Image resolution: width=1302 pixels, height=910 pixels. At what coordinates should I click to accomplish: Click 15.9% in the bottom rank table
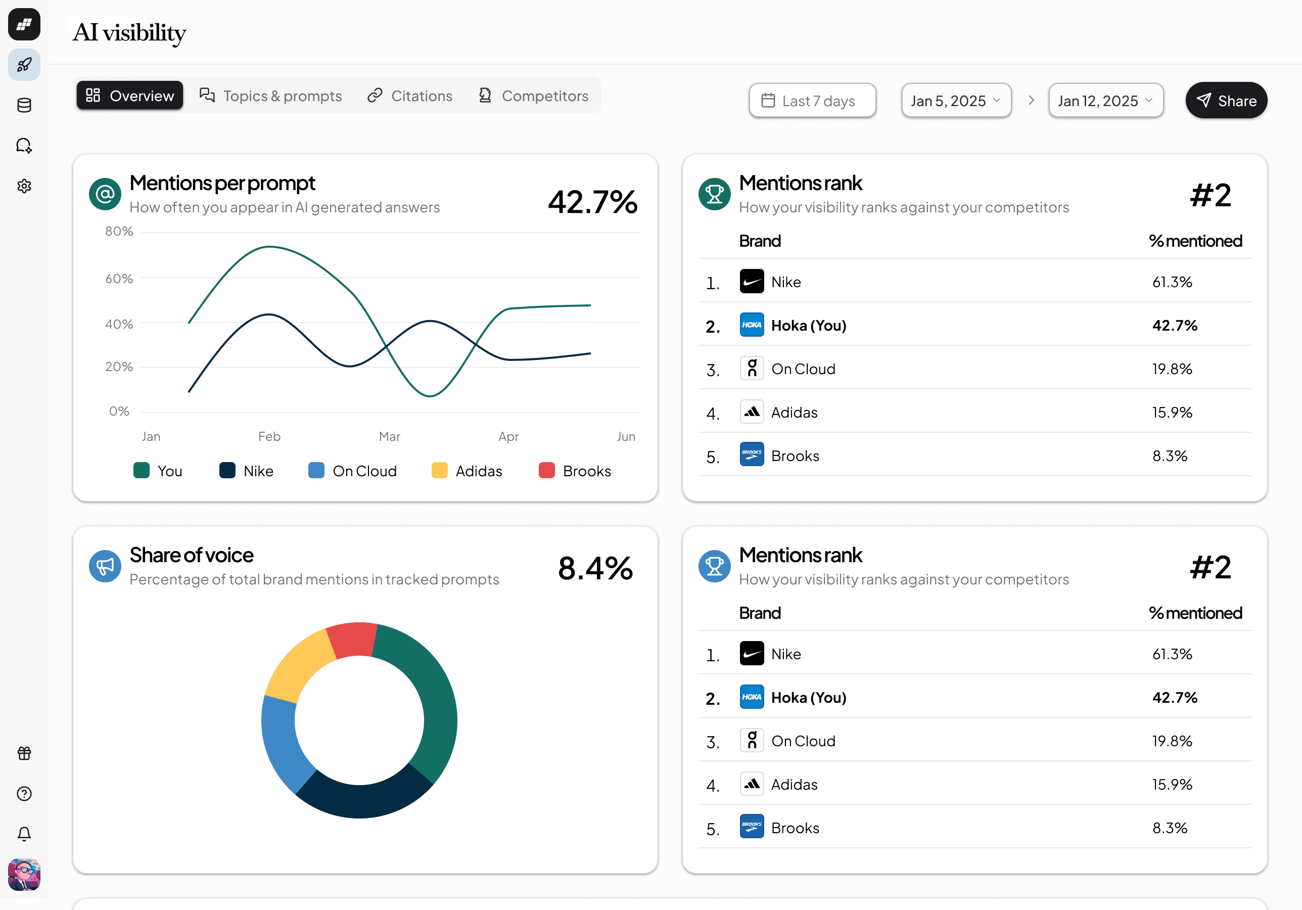[x=1172, y=785]
